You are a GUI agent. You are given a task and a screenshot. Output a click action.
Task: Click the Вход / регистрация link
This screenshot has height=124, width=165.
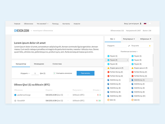click(131, 24)
